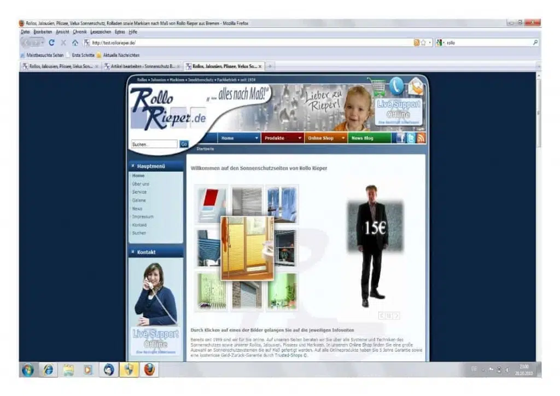Viewport: 560px width, 396px height.
Task: Stop page loading with the X toolbar icon
Action: [x=63, y=43]
